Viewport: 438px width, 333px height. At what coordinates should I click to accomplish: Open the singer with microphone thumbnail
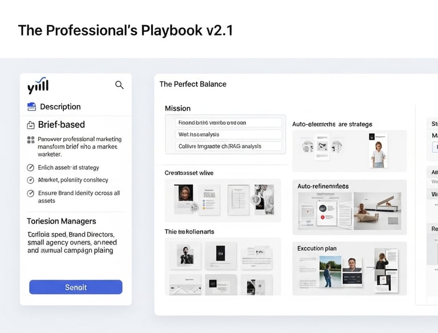[x=185, y=255]
